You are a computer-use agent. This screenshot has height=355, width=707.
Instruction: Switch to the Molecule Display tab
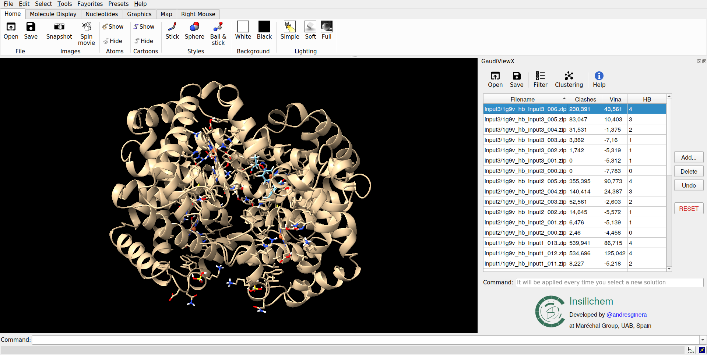pos(53,14)
